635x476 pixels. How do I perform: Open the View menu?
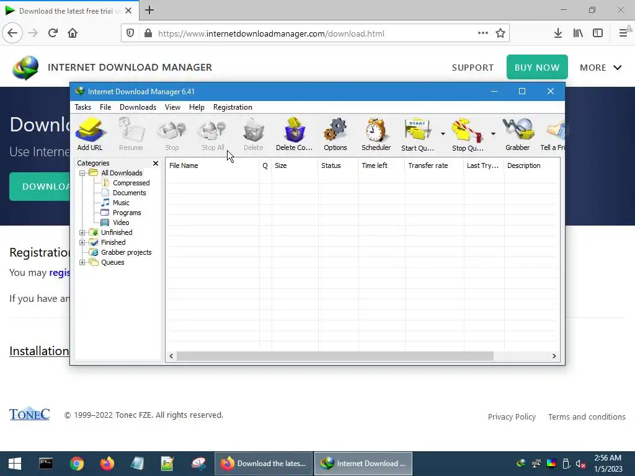click(x=172, y=107)
